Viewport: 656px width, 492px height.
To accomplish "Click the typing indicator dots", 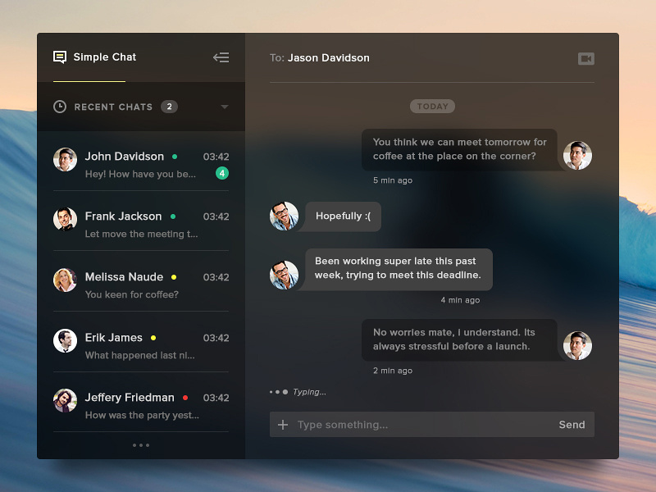I will [279, 392].
